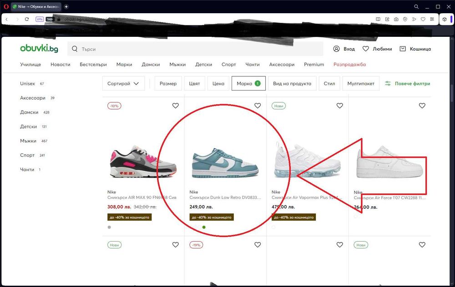Expand the Сортирай sort dropdown
Viewport: 455px width, 287px height.
pyautogui.click(x=124, y=84)
